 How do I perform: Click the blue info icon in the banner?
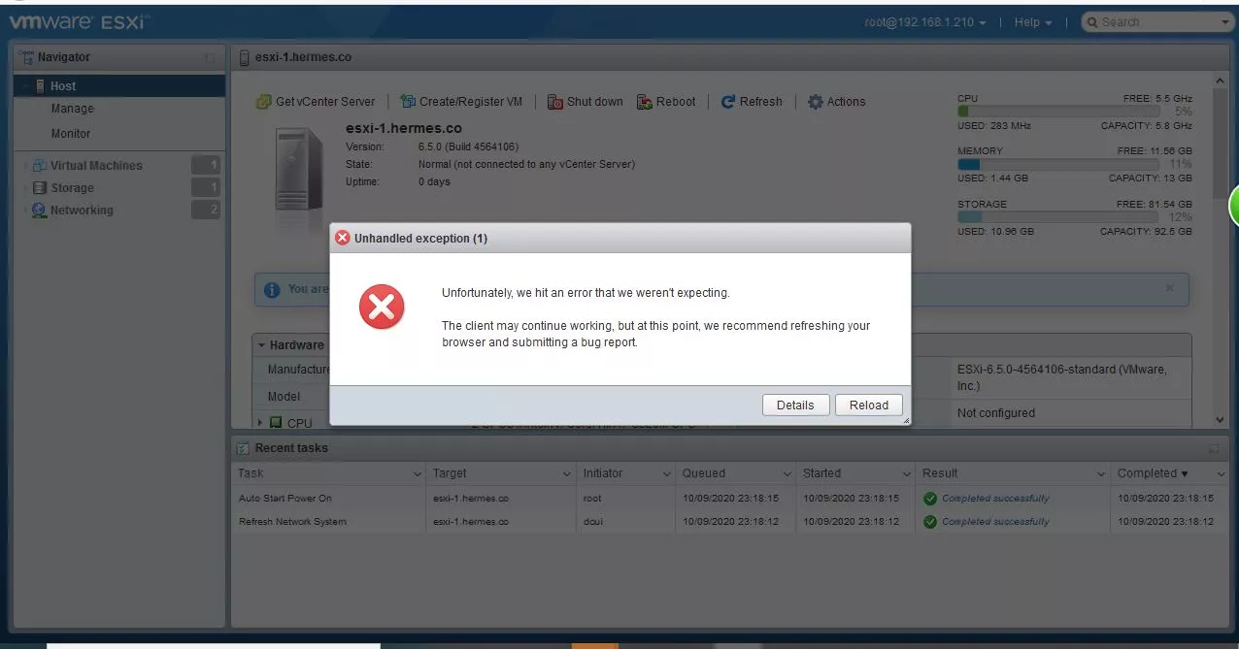[272, 289]
